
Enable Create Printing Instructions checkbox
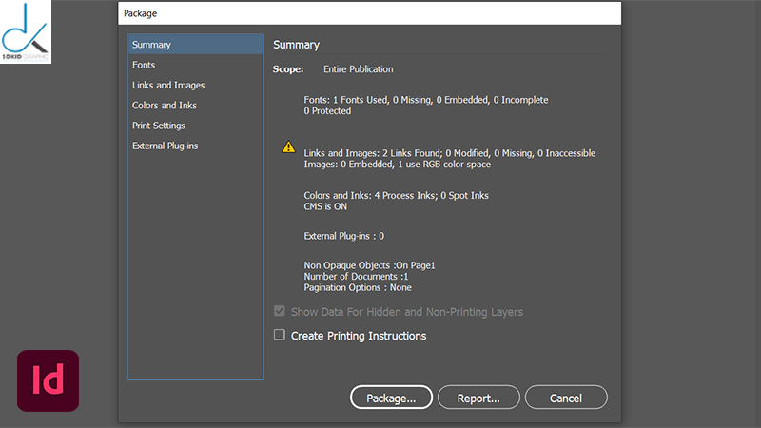click(x=280, y=335)
